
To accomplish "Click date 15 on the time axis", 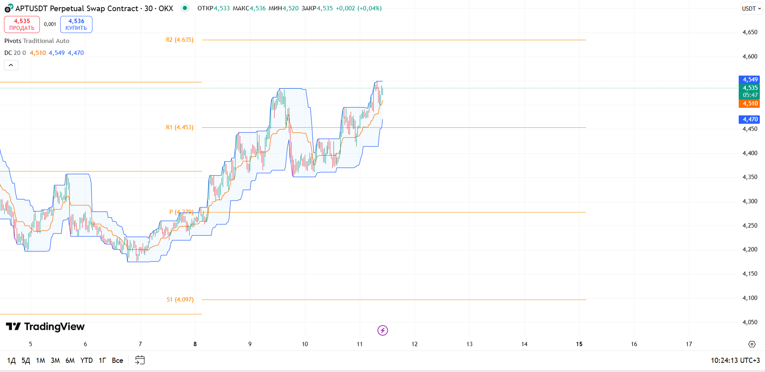I will pos(579,344).
